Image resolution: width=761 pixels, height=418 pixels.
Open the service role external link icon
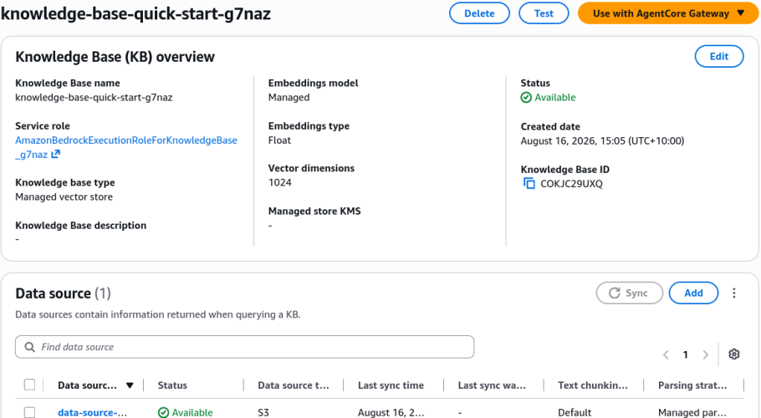(x=56, y=154)
